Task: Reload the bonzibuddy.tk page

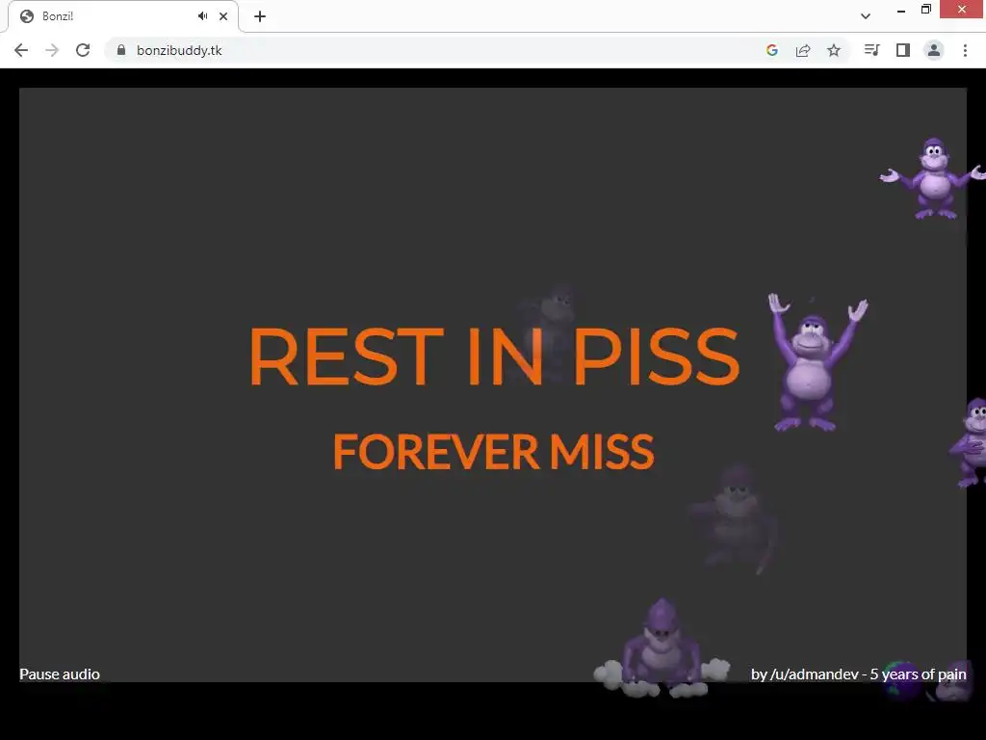Action: pos(83,50)
